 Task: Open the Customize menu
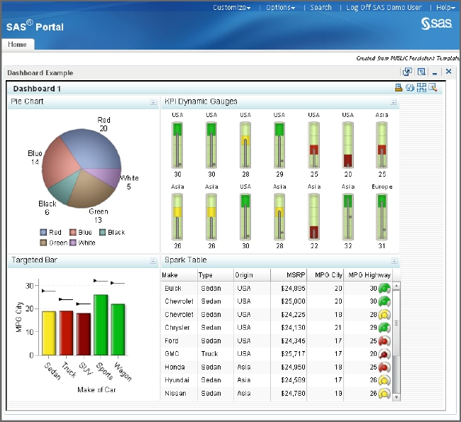click(x=233, y=7)
